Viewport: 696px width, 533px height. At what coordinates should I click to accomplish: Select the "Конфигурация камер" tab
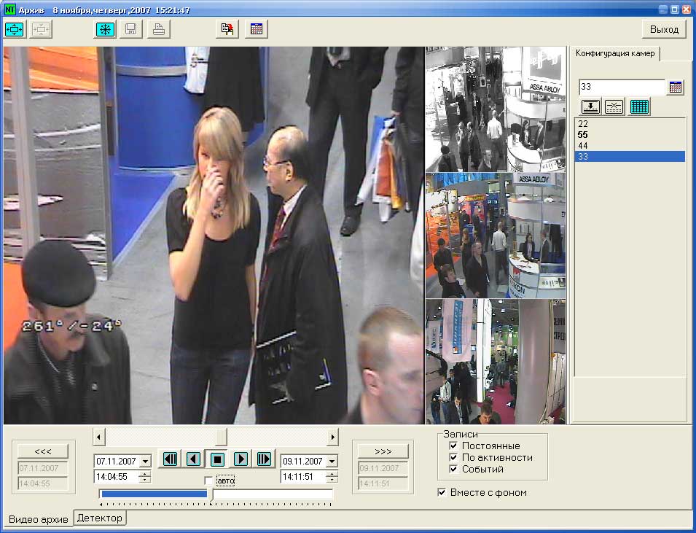coord(615,54)
